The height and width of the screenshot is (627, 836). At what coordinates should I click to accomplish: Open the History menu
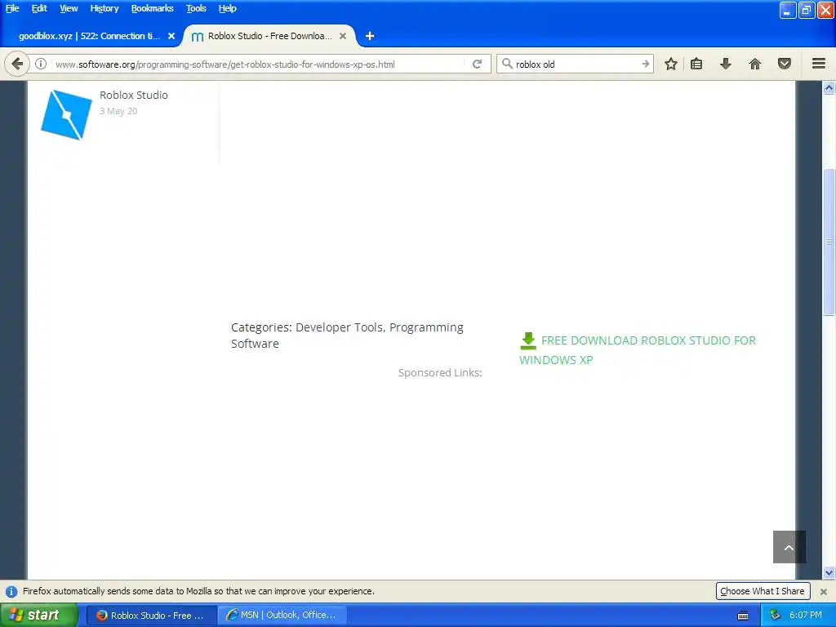click(x=104, y=8)
